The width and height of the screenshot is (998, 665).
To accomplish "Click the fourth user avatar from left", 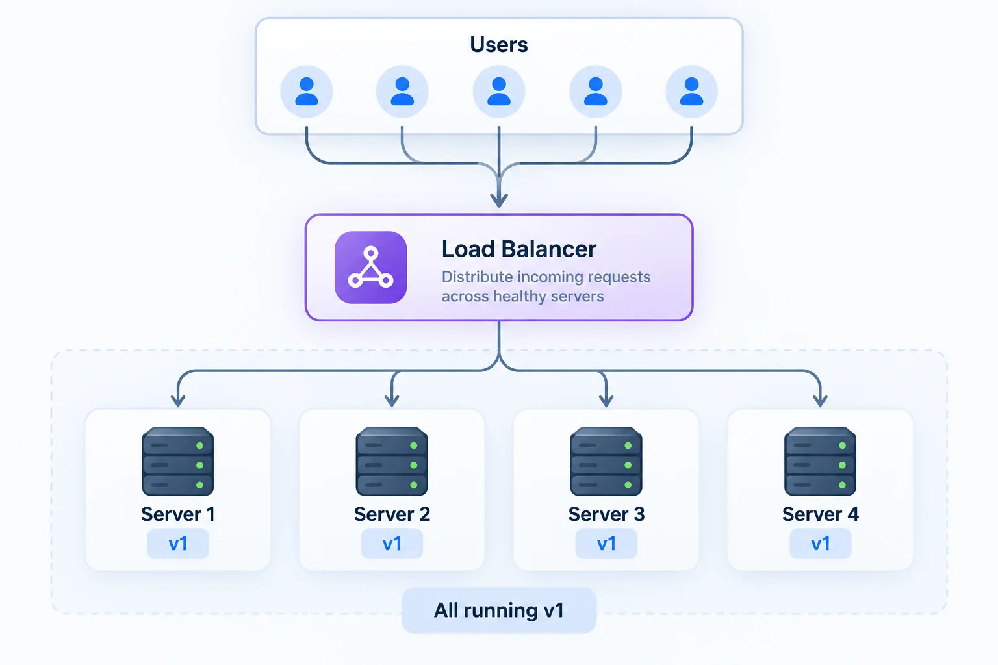I will 595,92.
